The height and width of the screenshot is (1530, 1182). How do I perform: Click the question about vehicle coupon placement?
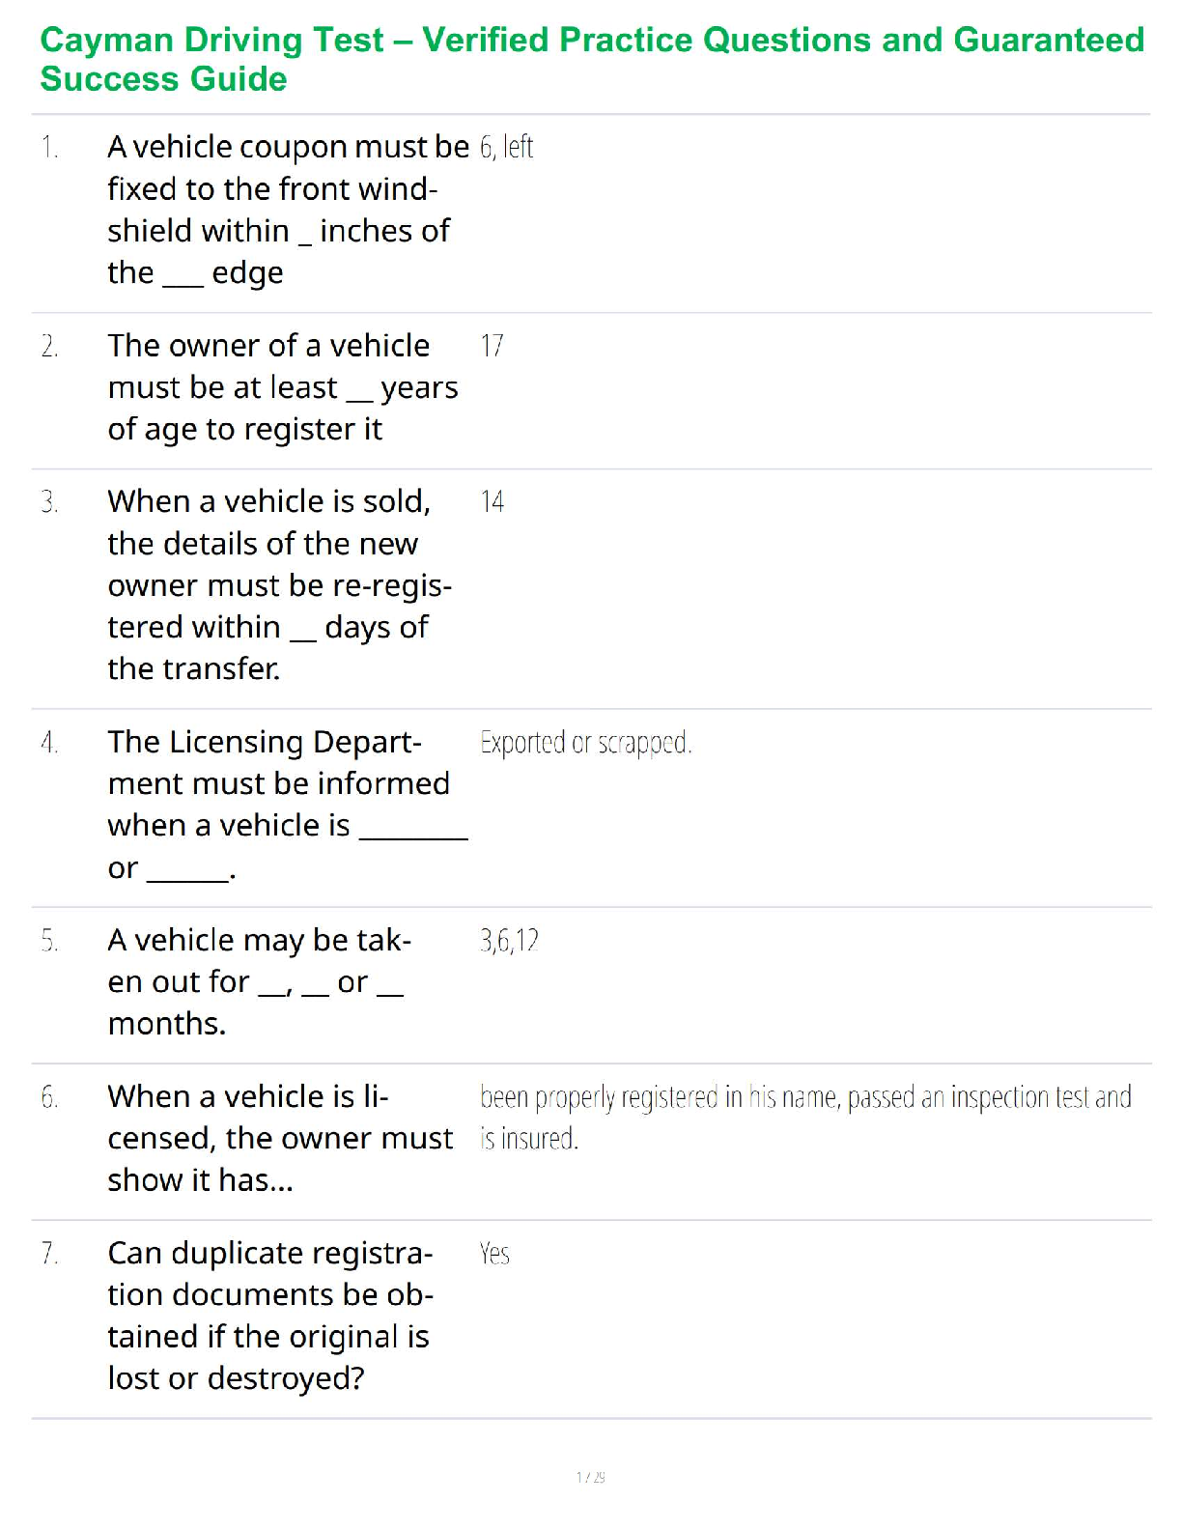[x=288, y=210]
